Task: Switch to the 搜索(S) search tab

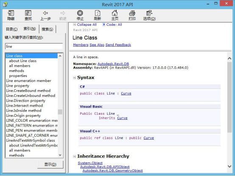Action: pos(48,29)
